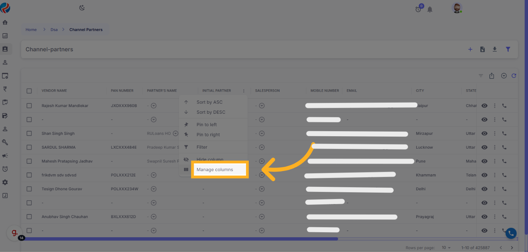The height and width of the screenshot is (252, 528).
Task: View Shan Singh Singh row eye icon
Action: (484, 134)
